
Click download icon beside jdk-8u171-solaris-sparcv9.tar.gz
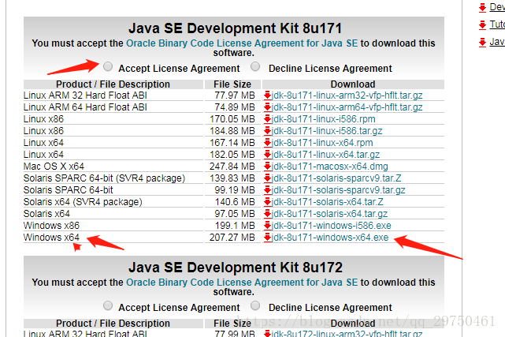click(267, 190)
